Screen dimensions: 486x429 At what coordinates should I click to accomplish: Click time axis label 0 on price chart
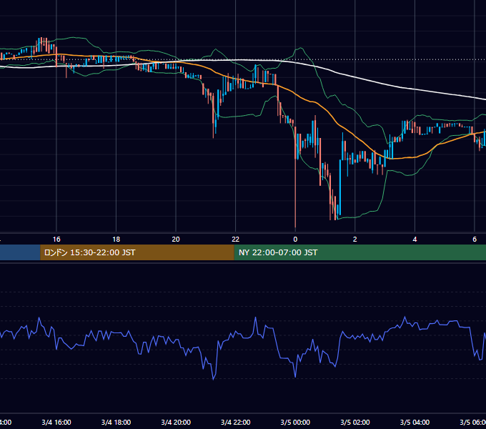pos(295,240)
